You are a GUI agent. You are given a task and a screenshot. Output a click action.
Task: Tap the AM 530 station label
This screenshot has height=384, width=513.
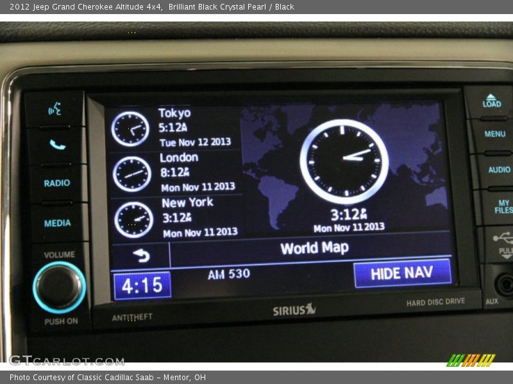(x=229, y=275)
